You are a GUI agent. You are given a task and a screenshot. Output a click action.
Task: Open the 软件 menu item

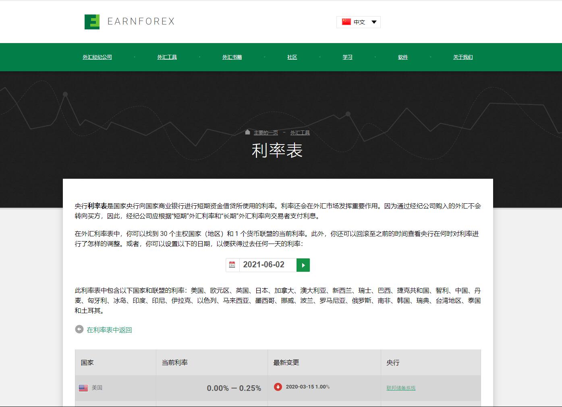[403, 57]
